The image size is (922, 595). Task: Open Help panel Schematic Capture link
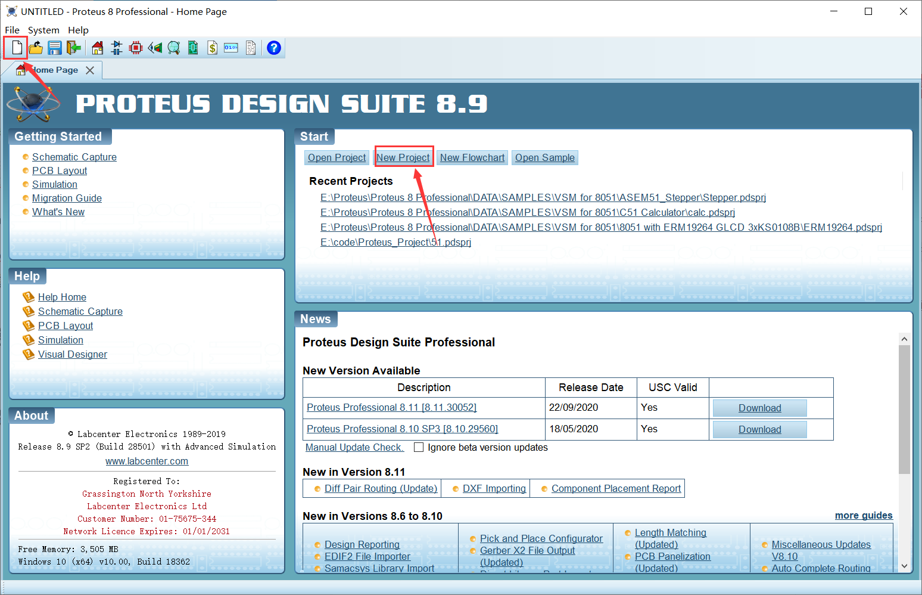[x=80, y=311]
